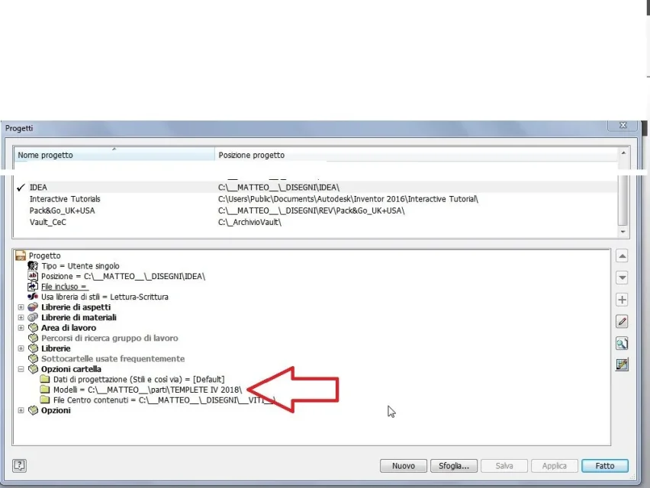Select the IDEA project row
This screenshot has height=488, width=650.
pyautogui.click(x=316, y=188)
